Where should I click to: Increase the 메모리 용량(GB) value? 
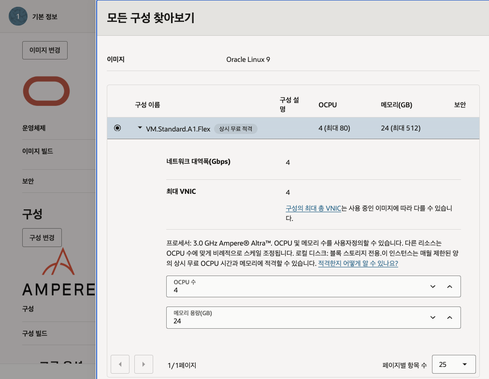(449, 318)
